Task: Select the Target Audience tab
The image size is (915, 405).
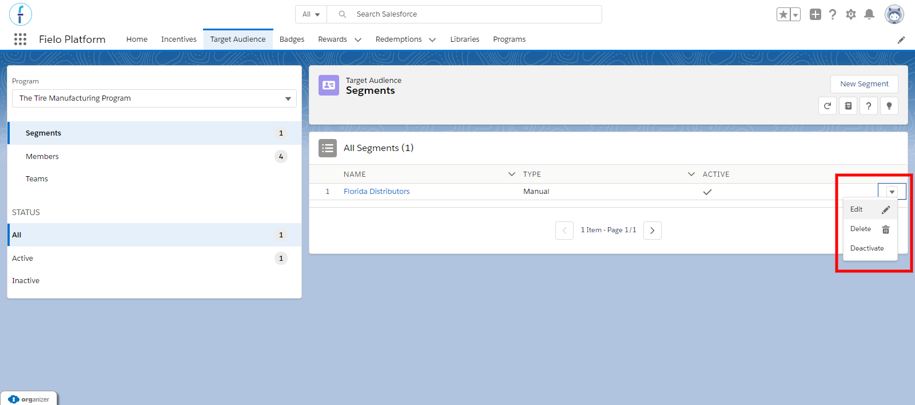Action: point(238,39)
